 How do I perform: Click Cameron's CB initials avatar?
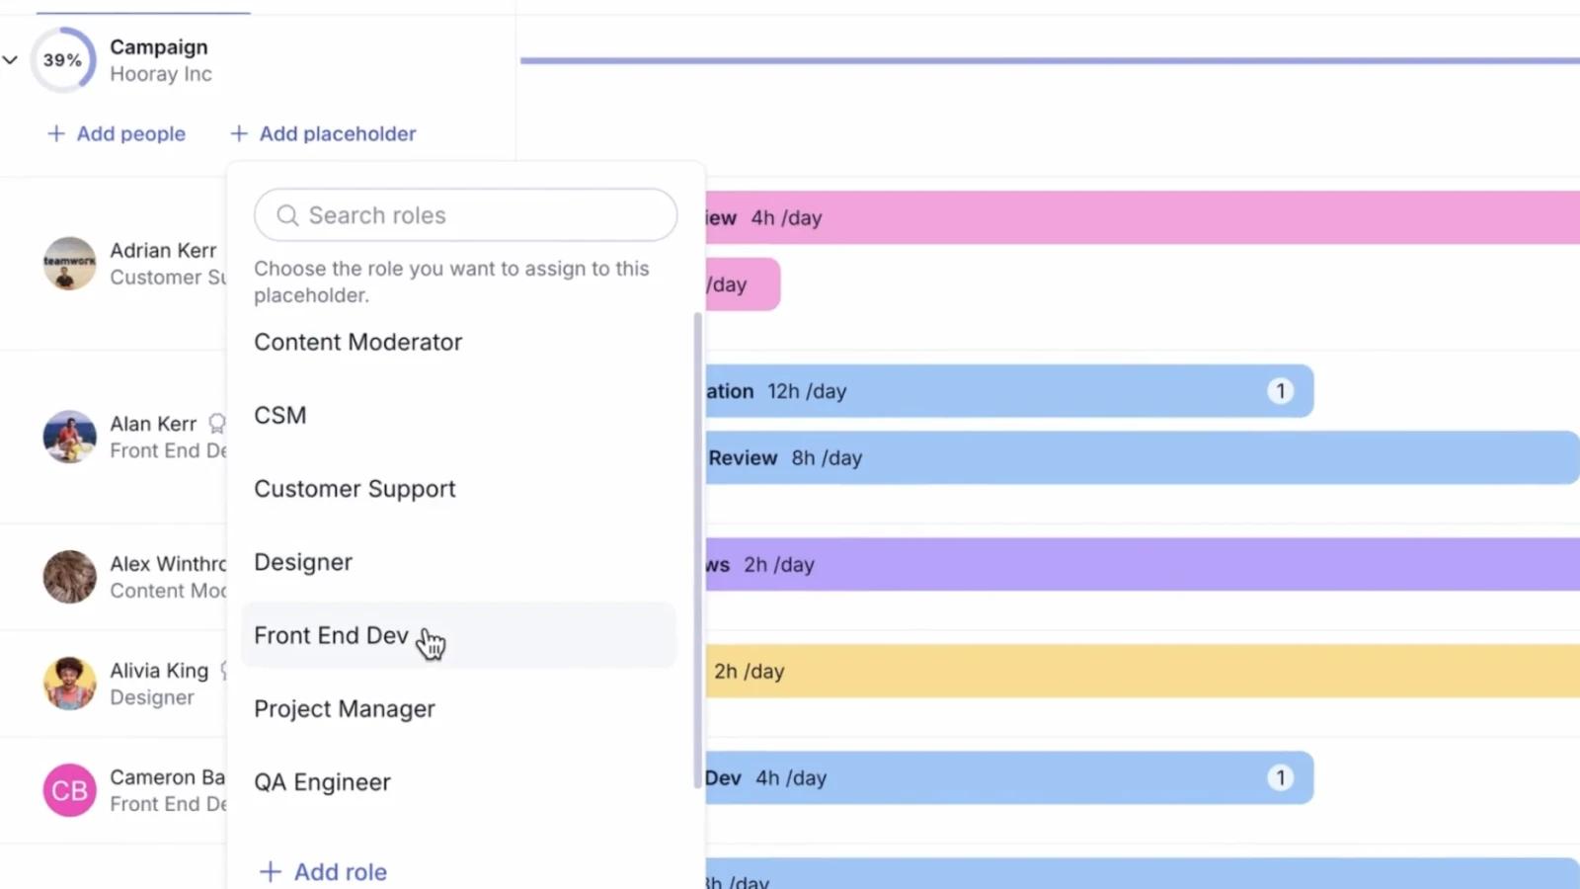pos(69,790)
